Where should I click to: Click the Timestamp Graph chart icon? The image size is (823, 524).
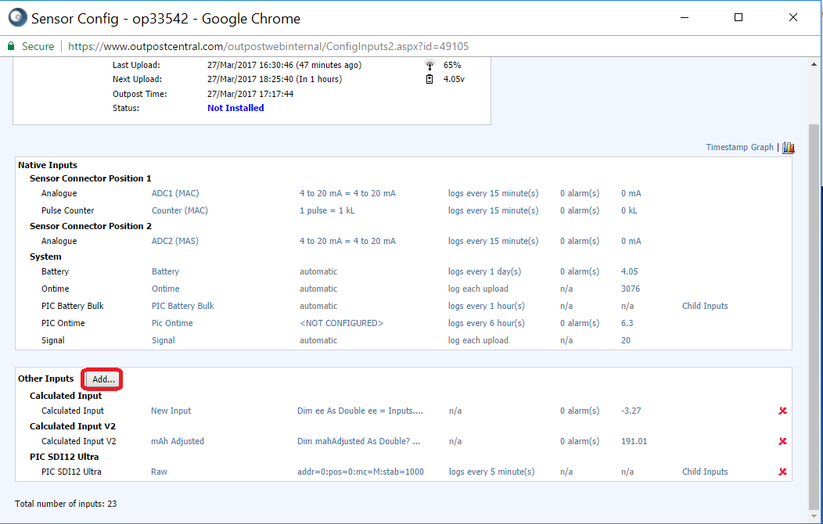[x=788, y=148]
